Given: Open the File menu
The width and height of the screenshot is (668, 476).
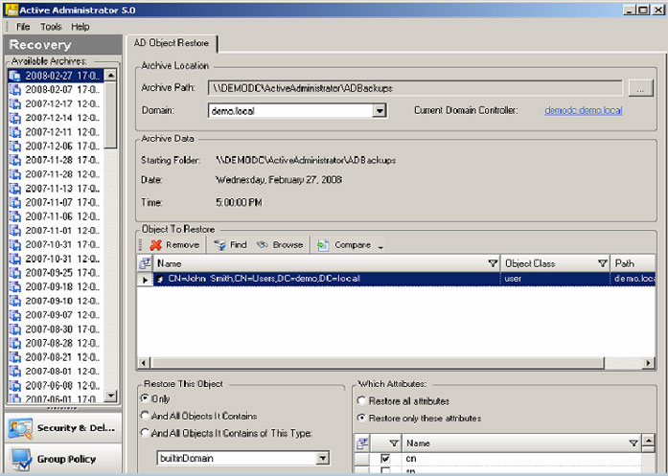Looking at the screenshot, I should pyautogui.click(x=23, y=27).
